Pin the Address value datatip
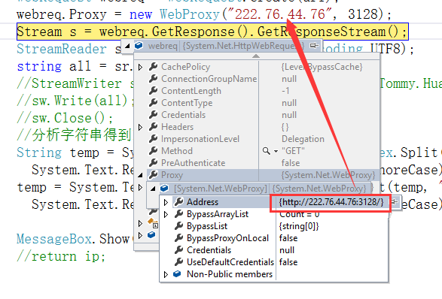The image size is (442, 299). pyautogui.click(x=394, y=201)
